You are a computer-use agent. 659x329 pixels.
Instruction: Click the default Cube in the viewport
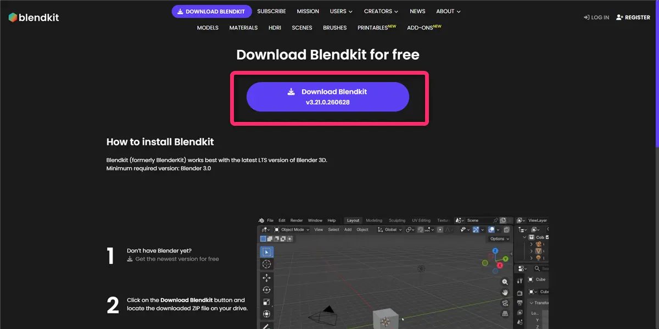[x=386, y=320]
